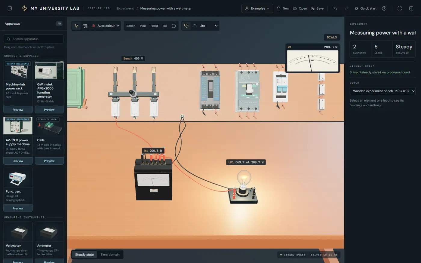Collapse the left Apparatus sidebar panel icon
The width and height of the screenshot is (421, 263).
point(10,8)
